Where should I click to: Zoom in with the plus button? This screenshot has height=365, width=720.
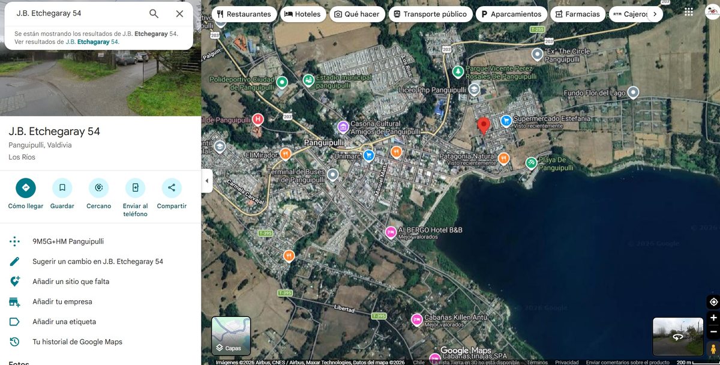coord(713,318)
